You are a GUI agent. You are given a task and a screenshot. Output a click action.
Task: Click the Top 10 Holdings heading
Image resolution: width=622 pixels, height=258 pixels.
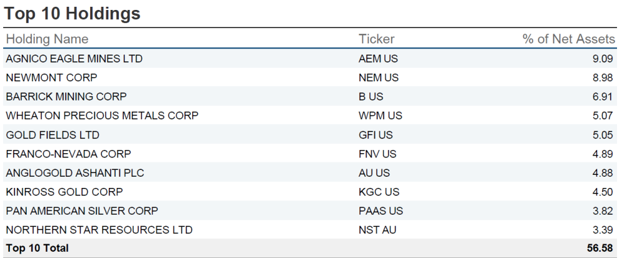point(72,13)
